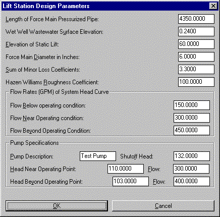Click the Elevation of Static Lift input
Viewport: 220px width, 217px height.
point(196,44)
